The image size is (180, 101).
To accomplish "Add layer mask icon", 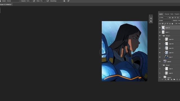I will (x=168, y=79).
